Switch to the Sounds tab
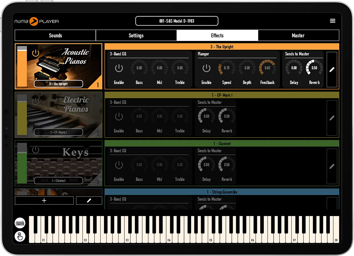Image resolution: width=354 pixels, height=256 pixels. [55, 36]
